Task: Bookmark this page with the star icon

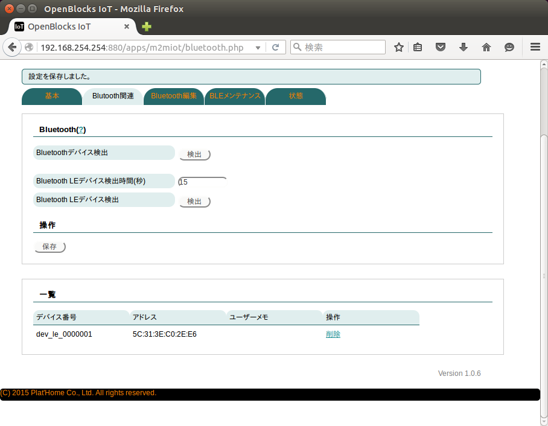Action: pyautogui.click(x=399, y=47)
